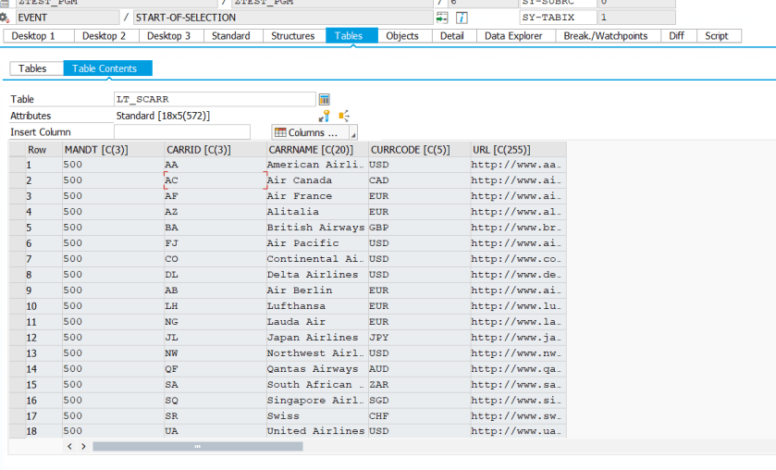Open the Break./Watchpoints tab

(607, 36)
